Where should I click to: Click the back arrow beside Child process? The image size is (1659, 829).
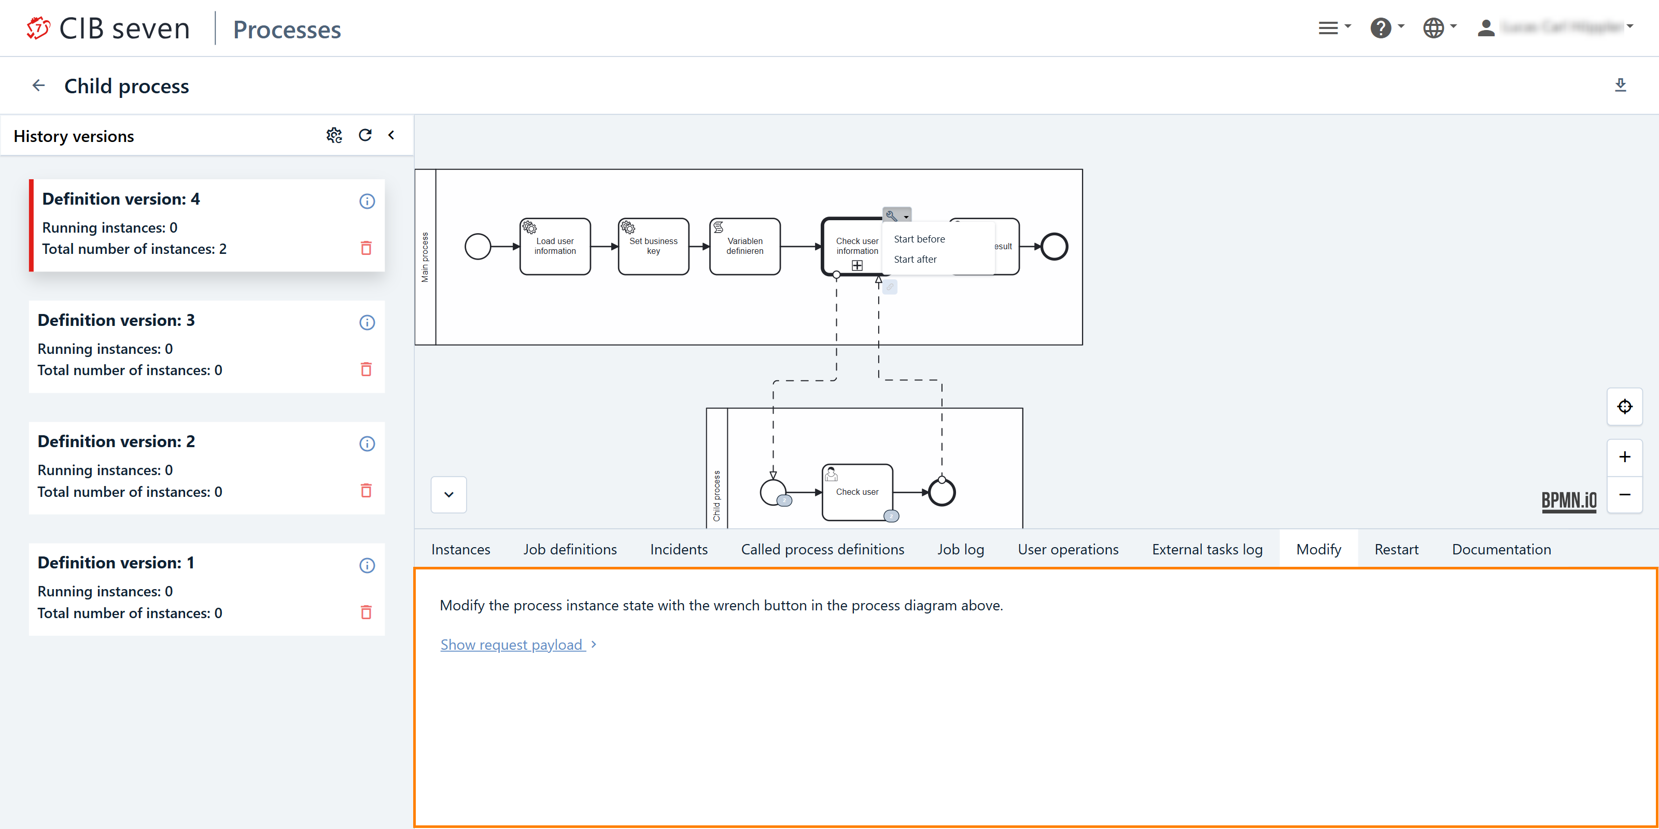click(x=39, y=85)
